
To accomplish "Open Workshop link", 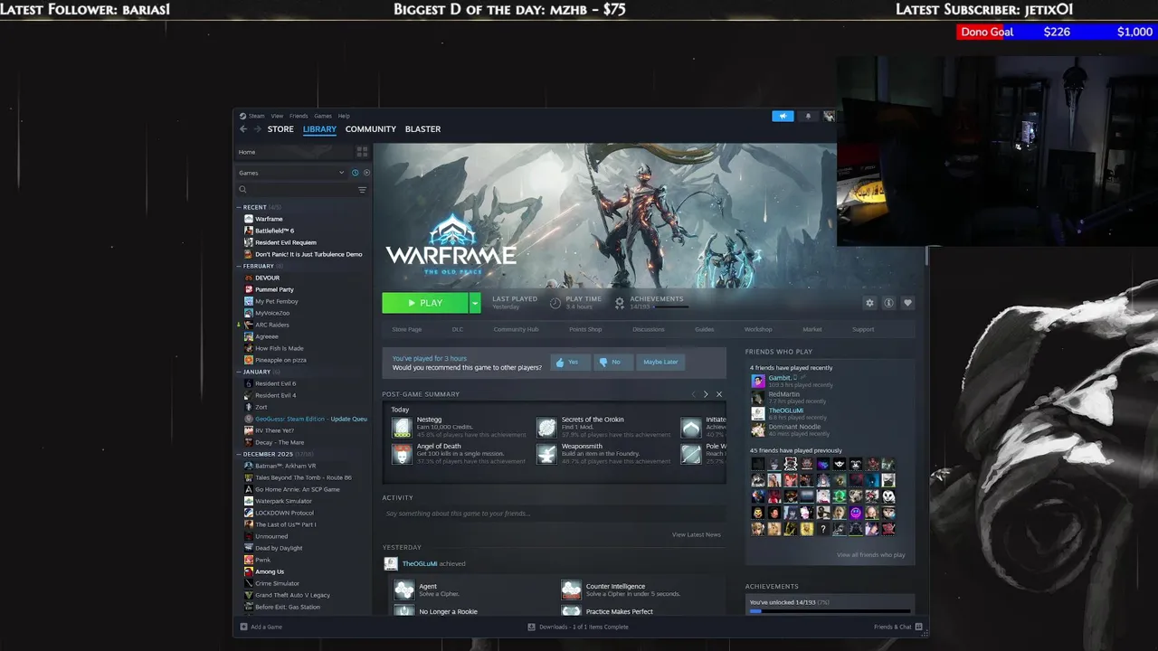I will [x=758, y=329].
